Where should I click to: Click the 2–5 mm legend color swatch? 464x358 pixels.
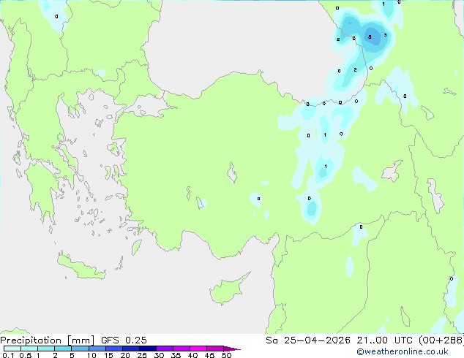point(63,349)
